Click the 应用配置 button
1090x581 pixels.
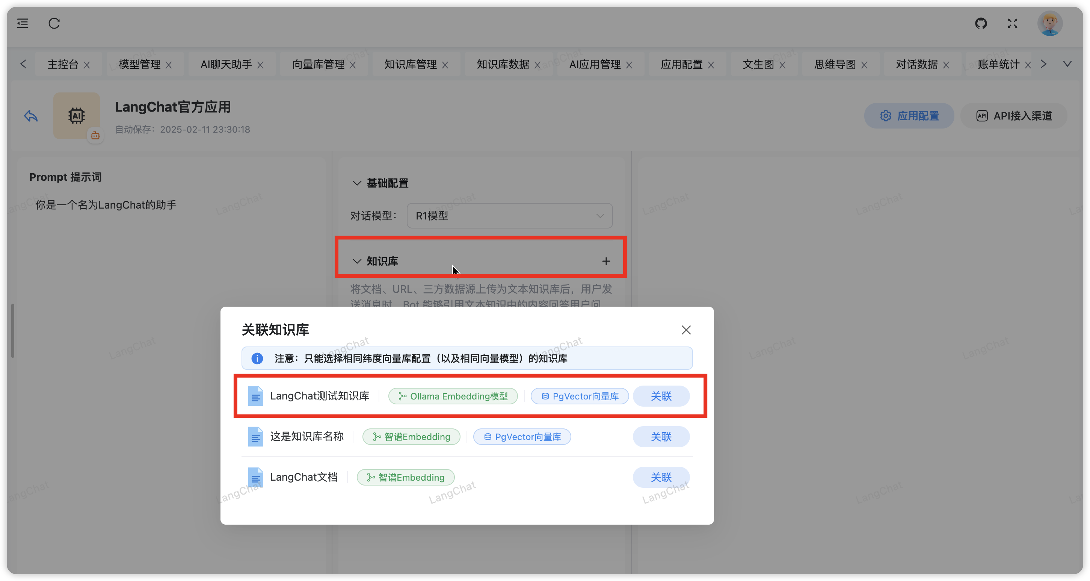[x=909, y=116]
